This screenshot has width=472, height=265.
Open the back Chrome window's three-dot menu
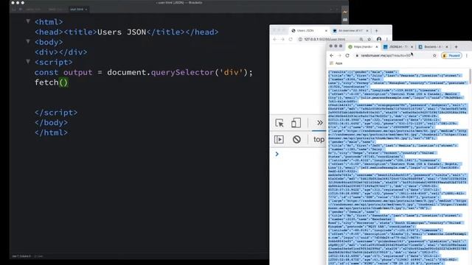[x=387, y=39]
